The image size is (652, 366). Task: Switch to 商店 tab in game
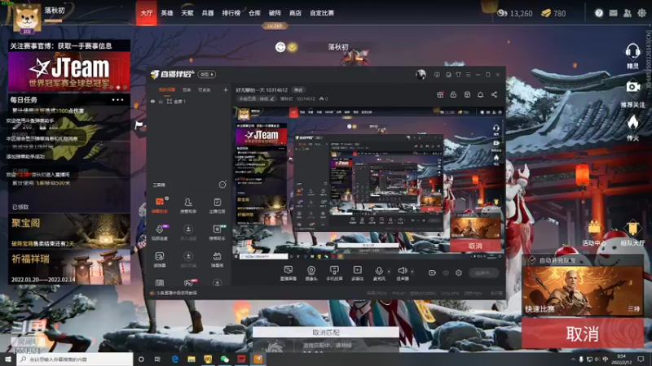pos(295,13)
